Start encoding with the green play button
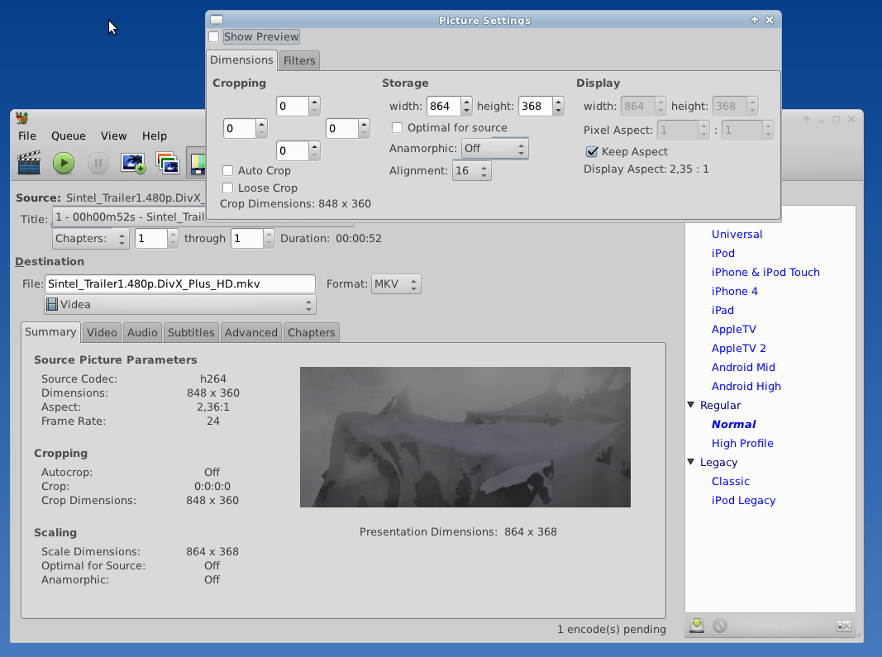The height and width of the screenshot is (657, 882). [x=64, y=163]
